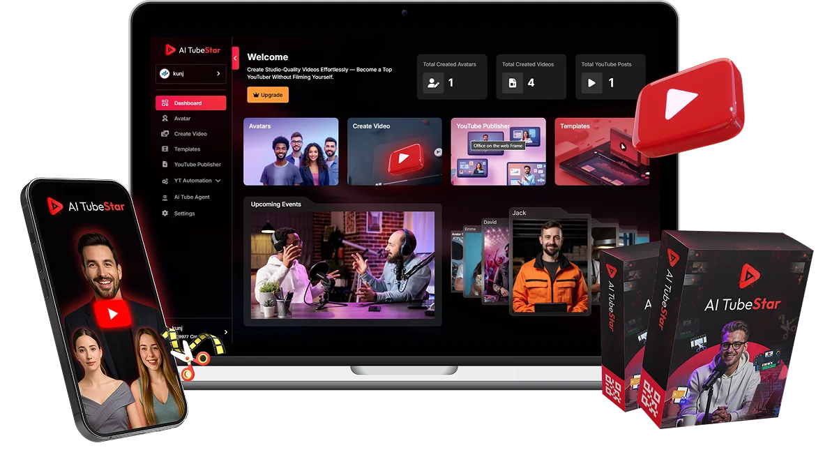The image size is (816, 450).
Task: Click the AI TubeStar logo icon in sidebar
Action: click(x=170, y=50)
